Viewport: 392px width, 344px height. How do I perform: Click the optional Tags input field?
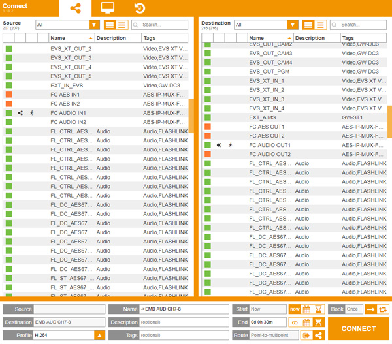pos(184,336)
